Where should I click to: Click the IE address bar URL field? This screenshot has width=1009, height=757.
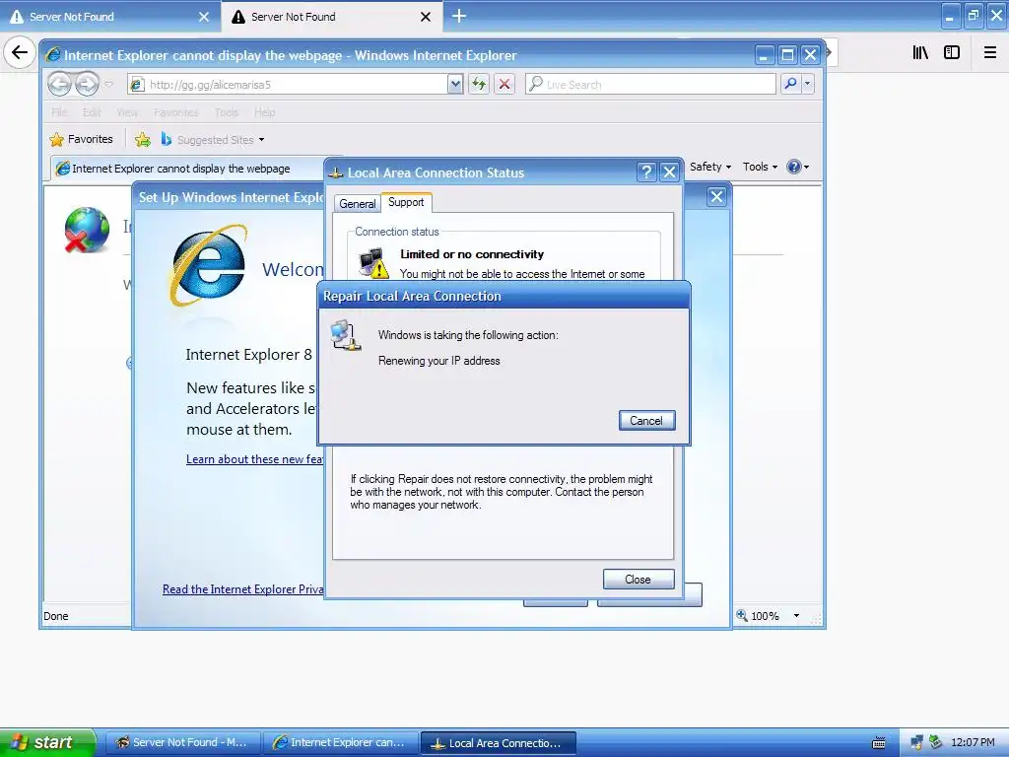pos(287,85)
